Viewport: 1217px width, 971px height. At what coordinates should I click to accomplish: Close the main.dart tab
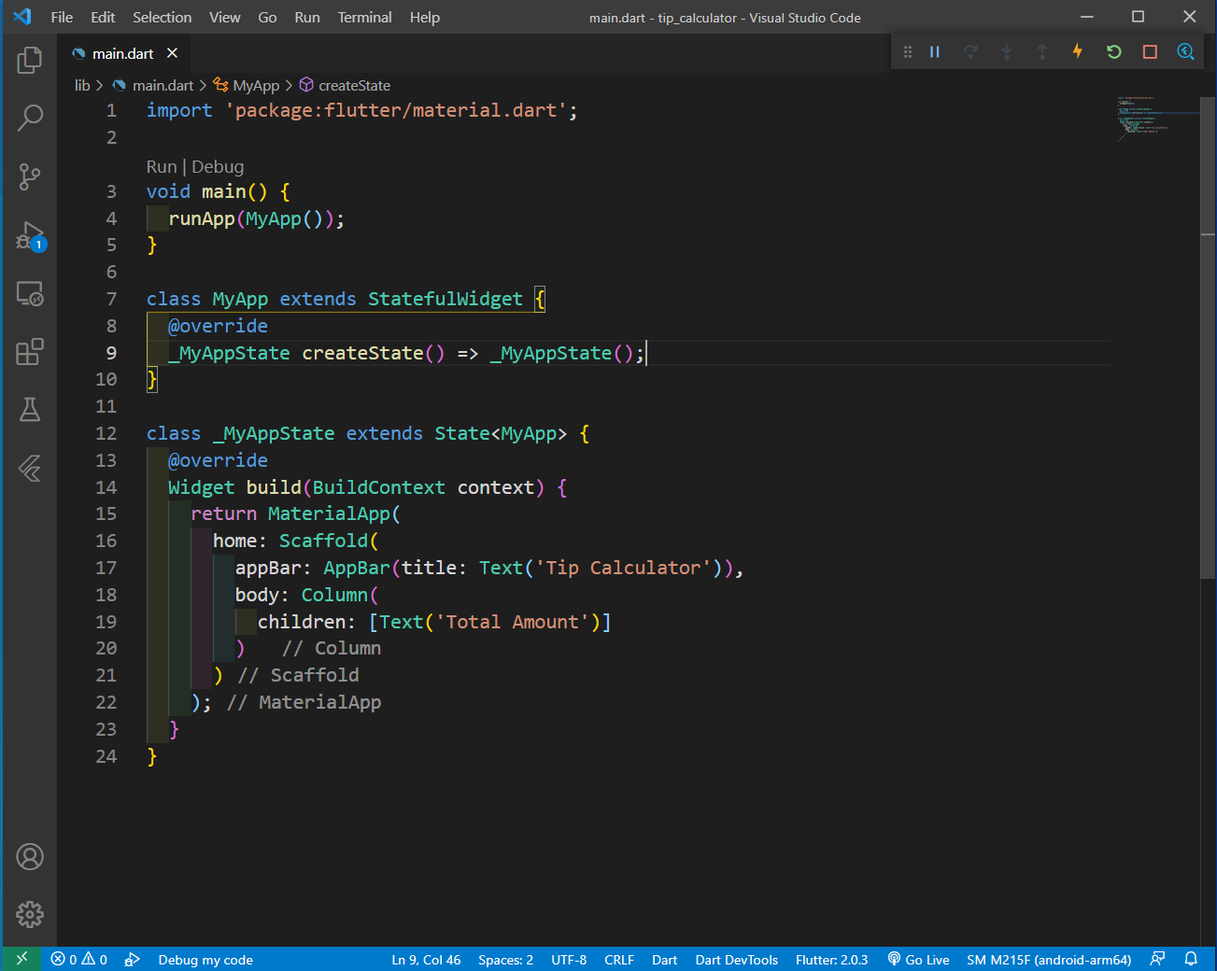(x=172, y=53)
